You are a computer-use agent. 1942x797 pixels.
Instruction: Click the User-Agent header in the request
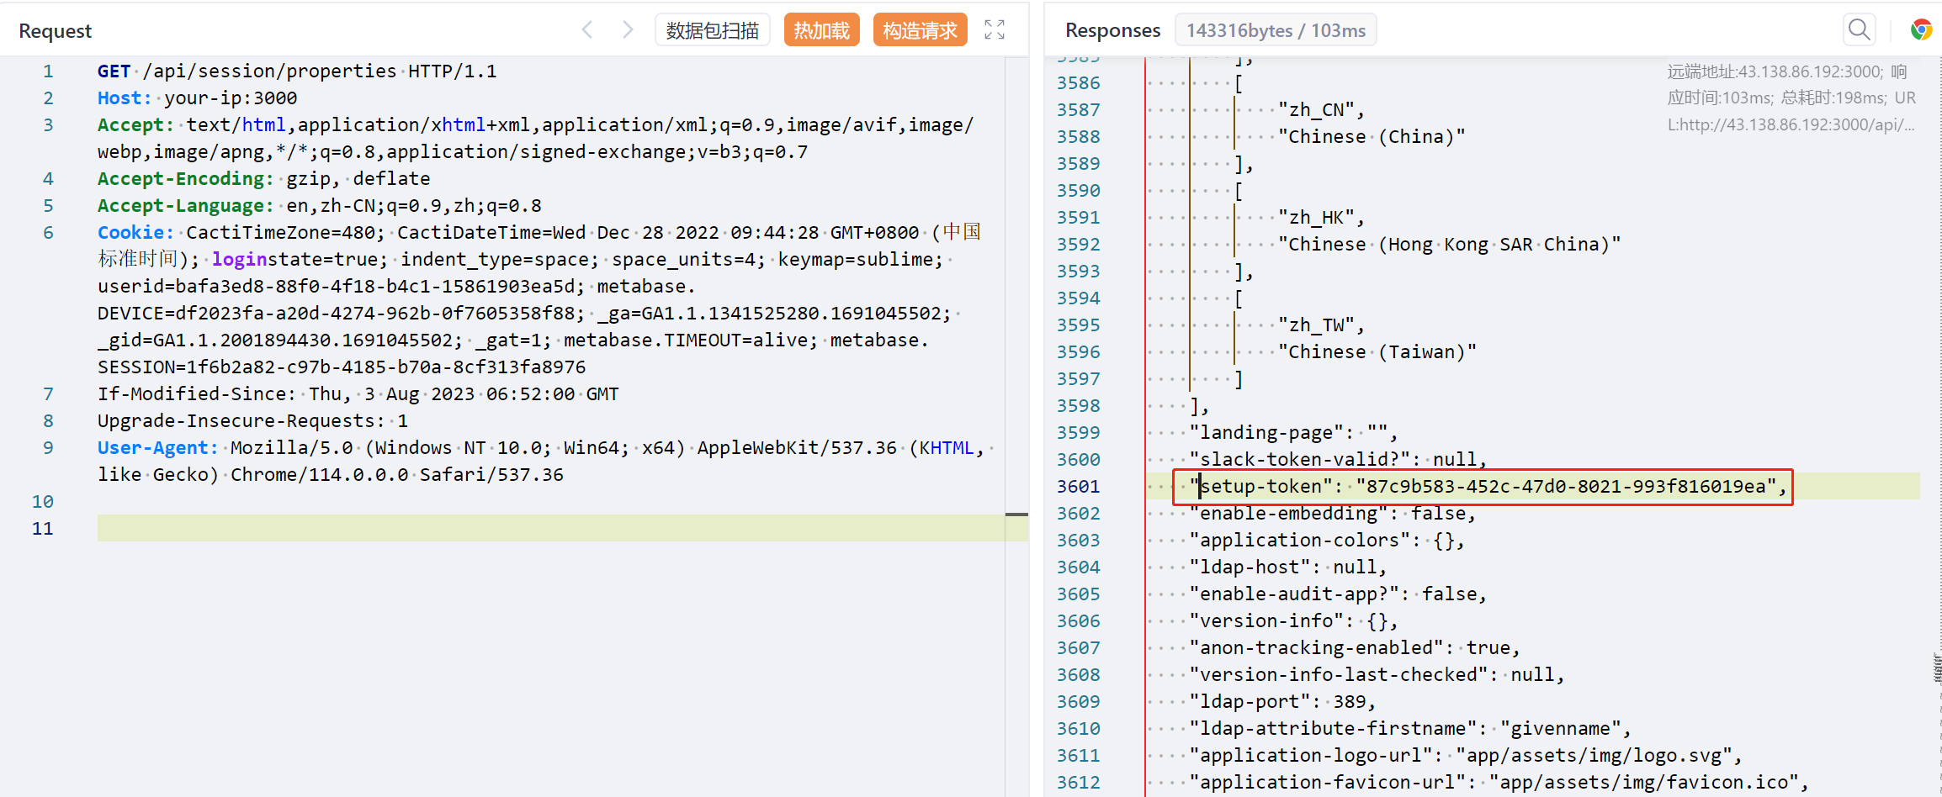point(157,448)
